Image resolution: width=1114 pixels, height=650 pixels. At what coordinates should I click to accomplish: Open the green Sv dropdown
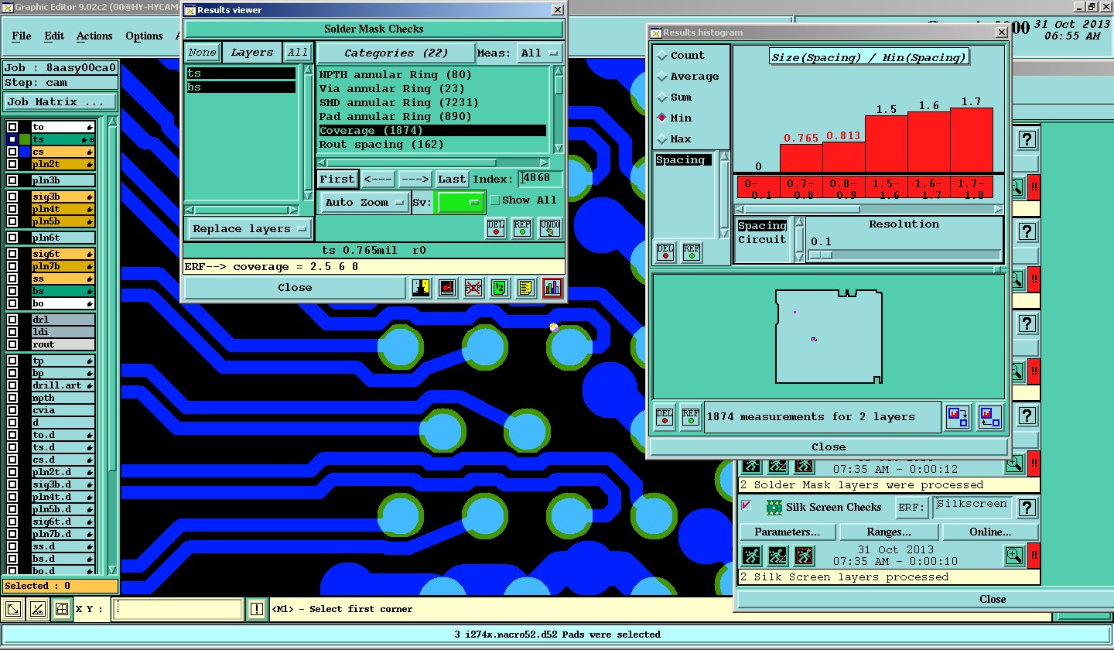point(461,202)
